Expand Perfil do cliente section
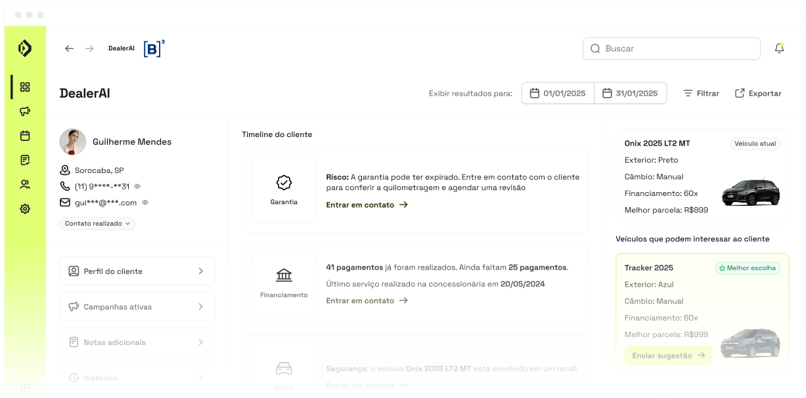 click(x=137, y=271)
